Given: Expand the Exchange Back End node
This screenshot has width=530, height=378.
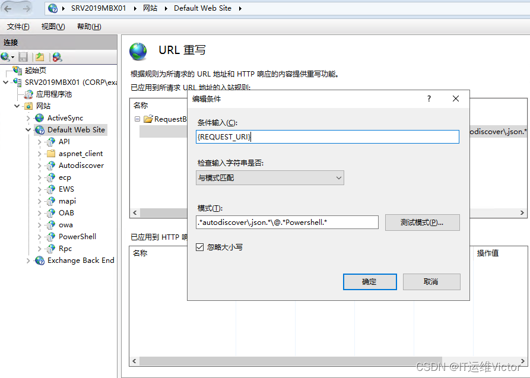Looking at the screenshot, I should (x=28, y=261).
